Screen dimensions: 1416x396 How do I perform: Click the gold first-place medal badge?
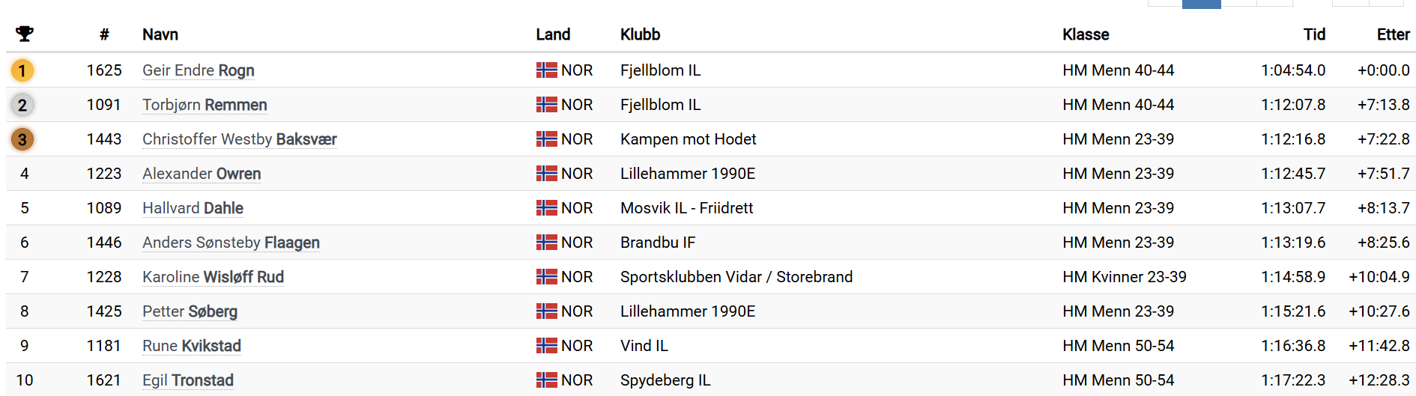pos(22,70)
